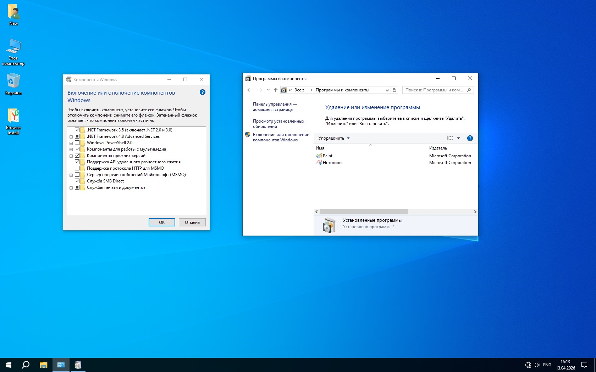Expand .NET Framework 4.8 Advanced Services node
Viewport: 596px width, 372px height.
click(71, 137)
